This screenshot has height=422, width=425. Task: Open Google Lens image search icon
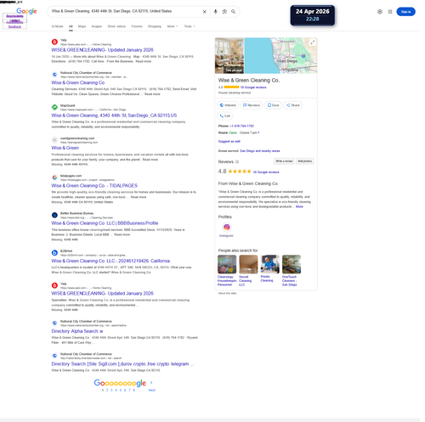[x=224, y=12]
